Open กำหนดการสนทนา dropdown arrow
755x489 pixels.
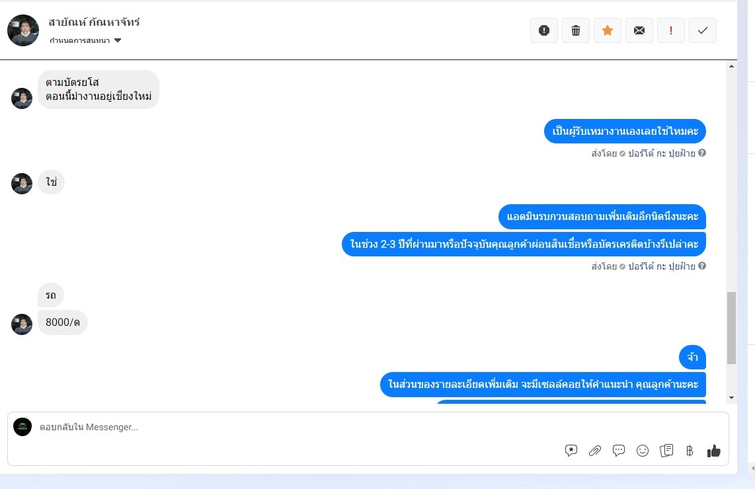click(x=118, y=40)
